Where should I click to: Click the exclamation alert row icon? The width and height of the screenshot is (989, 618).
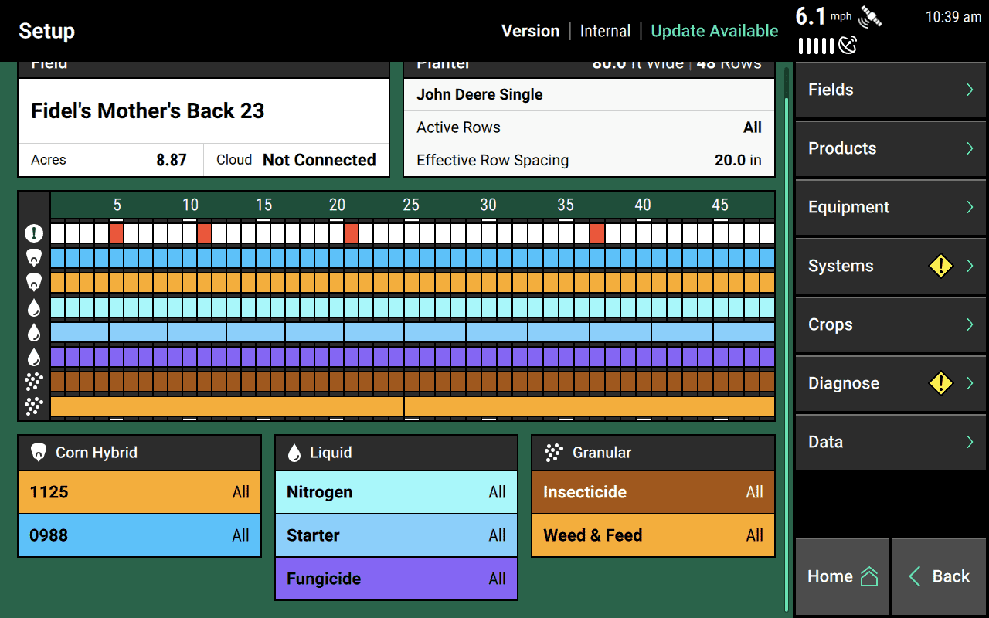click(x=33, y=231)
